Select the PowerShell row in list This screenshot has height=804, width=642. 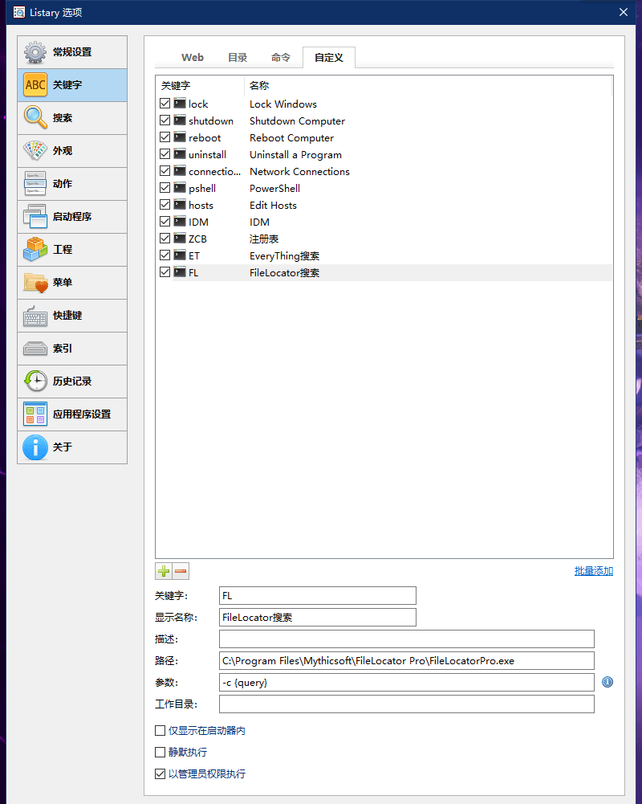click(x=274, y=189)
